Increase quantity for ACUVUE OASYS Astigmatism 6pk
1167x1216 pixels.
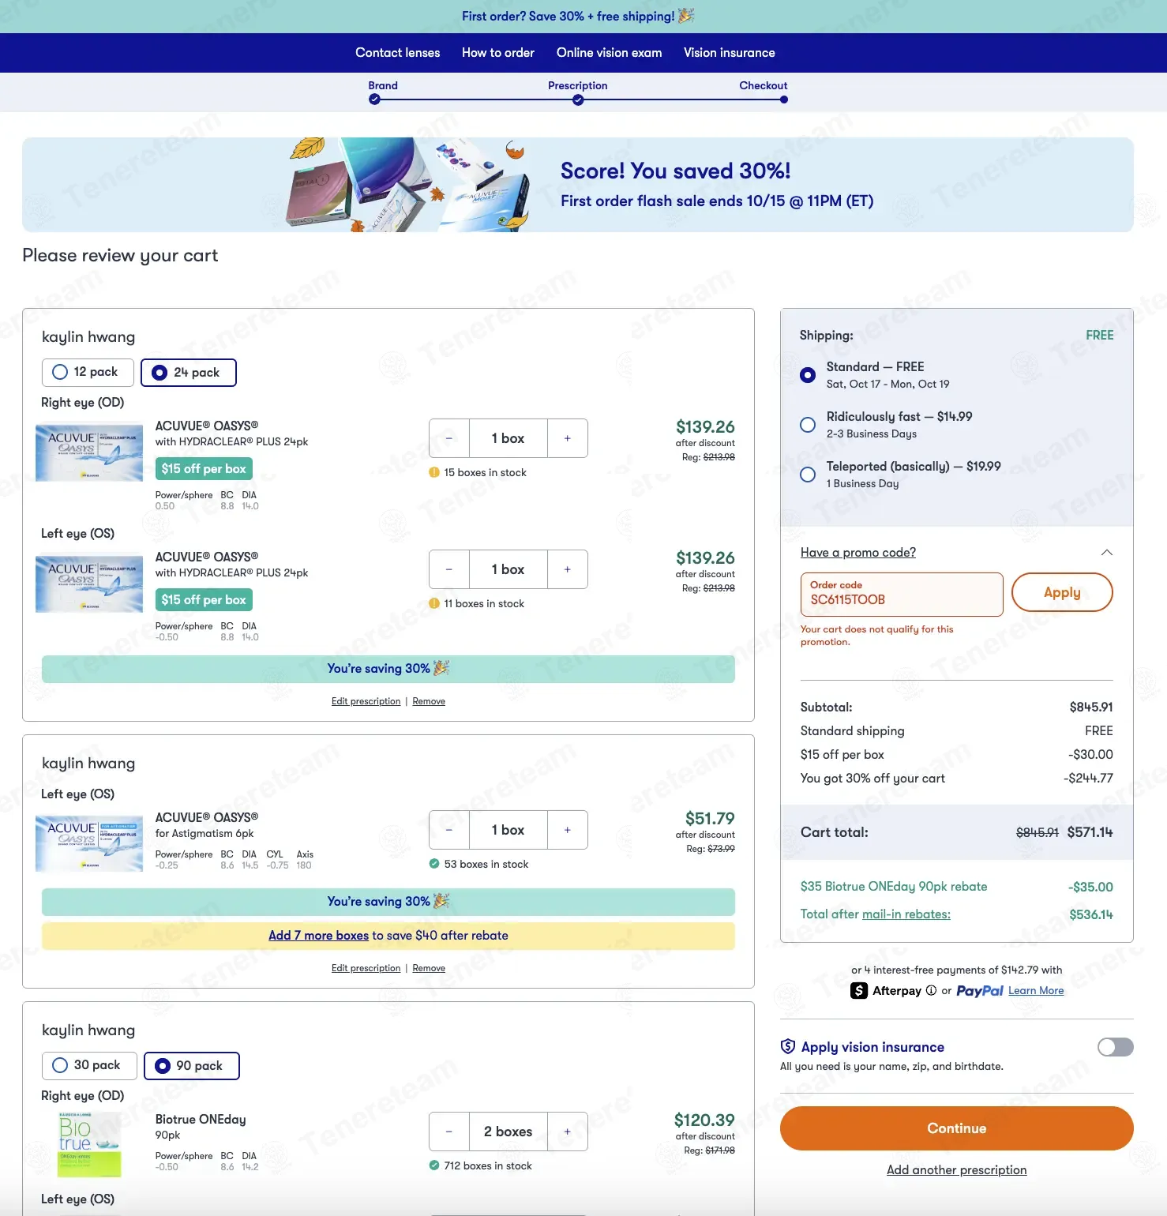pos(567,830)
